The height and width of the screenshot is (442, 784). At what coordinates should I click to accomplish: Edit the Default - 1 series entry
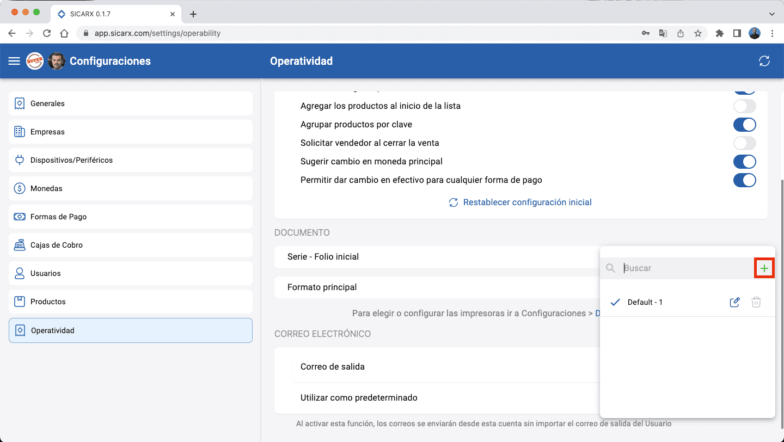(734, 302)
